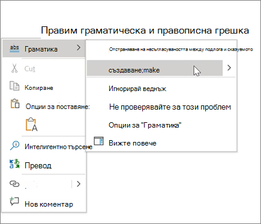Click the abs grammar check icon

pos(14,49)
